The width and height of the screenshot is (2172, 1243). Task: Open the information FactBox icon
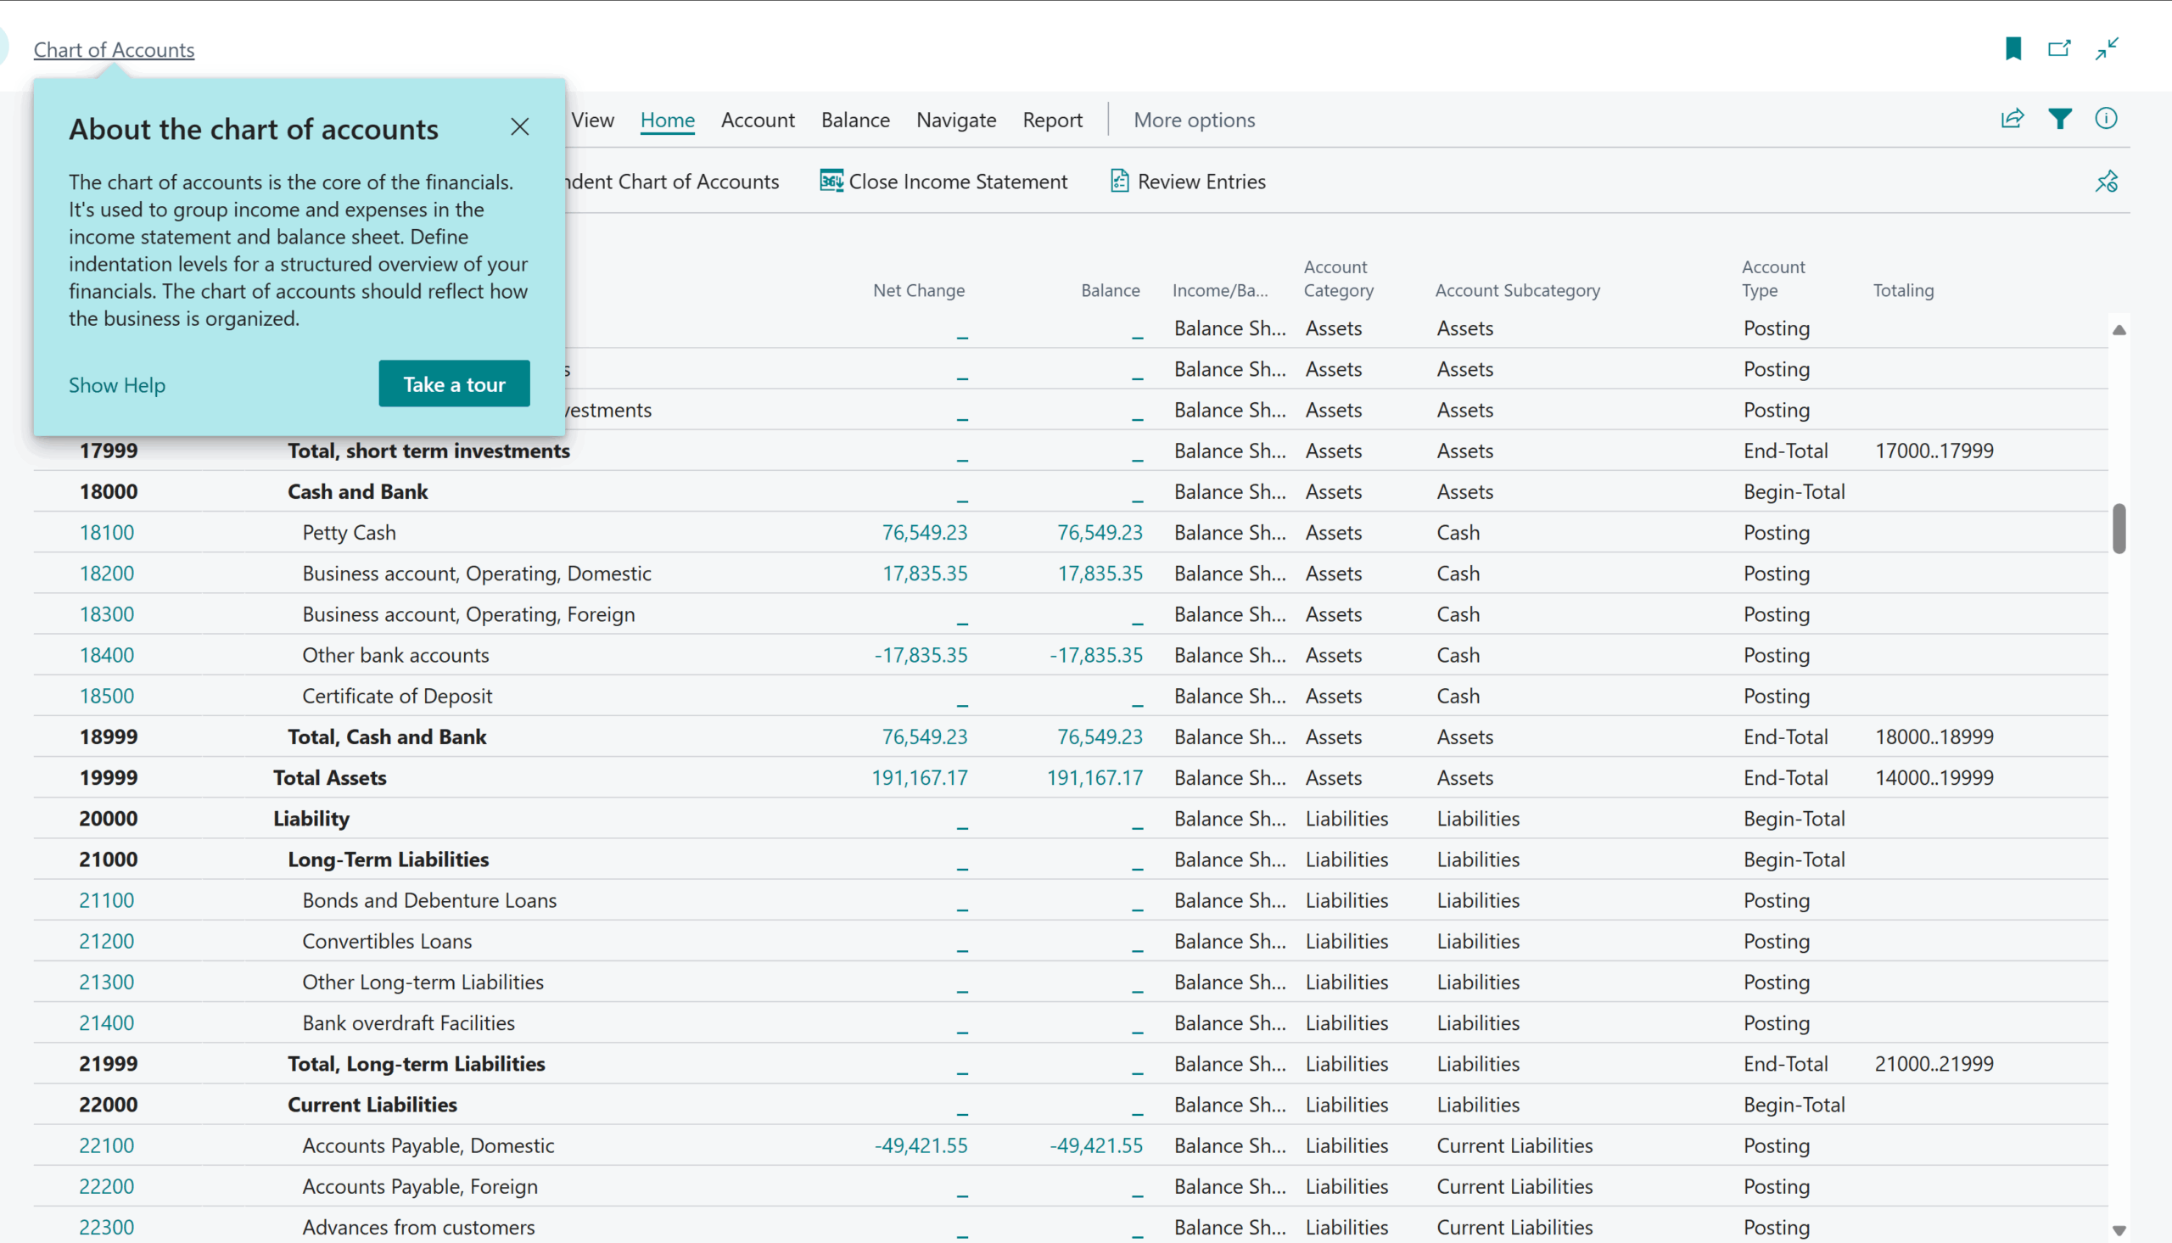pyautogui.click(x=2107, y=119)
